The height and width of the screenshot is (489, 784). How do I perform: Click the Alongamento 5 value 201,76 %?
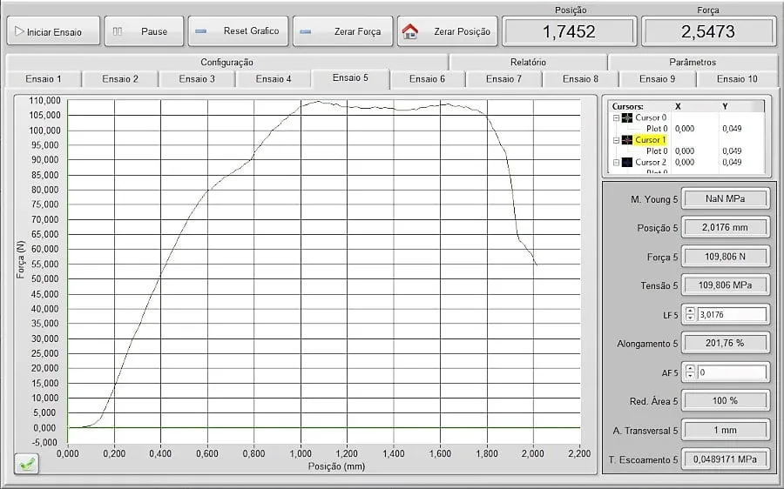(x=725, y=343)
